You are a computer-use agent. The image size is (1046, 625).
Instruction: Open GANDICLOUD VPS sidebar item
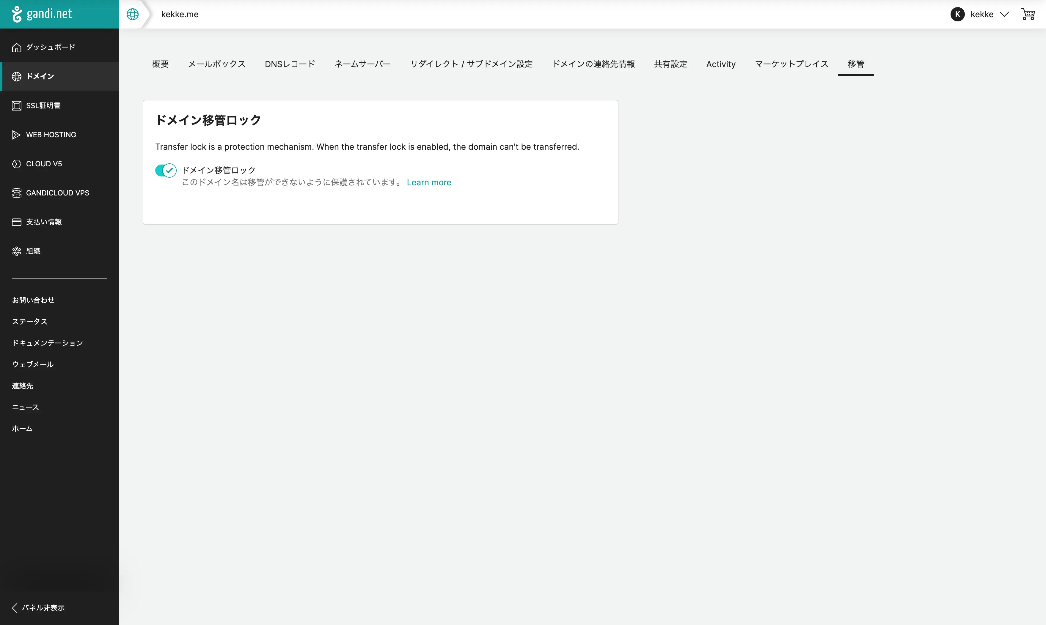pyautogui.click(x=58, y=193)
